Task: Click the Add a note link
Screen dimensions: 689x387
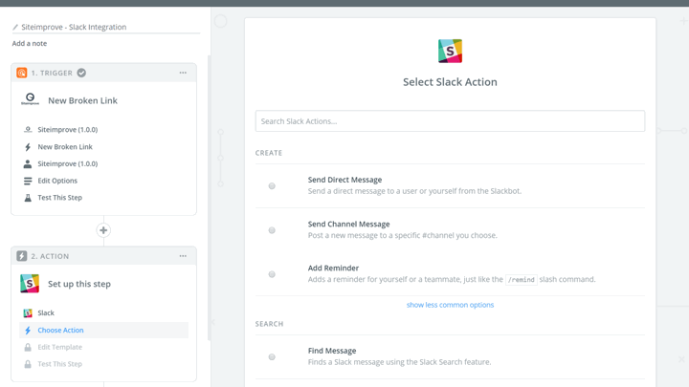Action: 30,44
